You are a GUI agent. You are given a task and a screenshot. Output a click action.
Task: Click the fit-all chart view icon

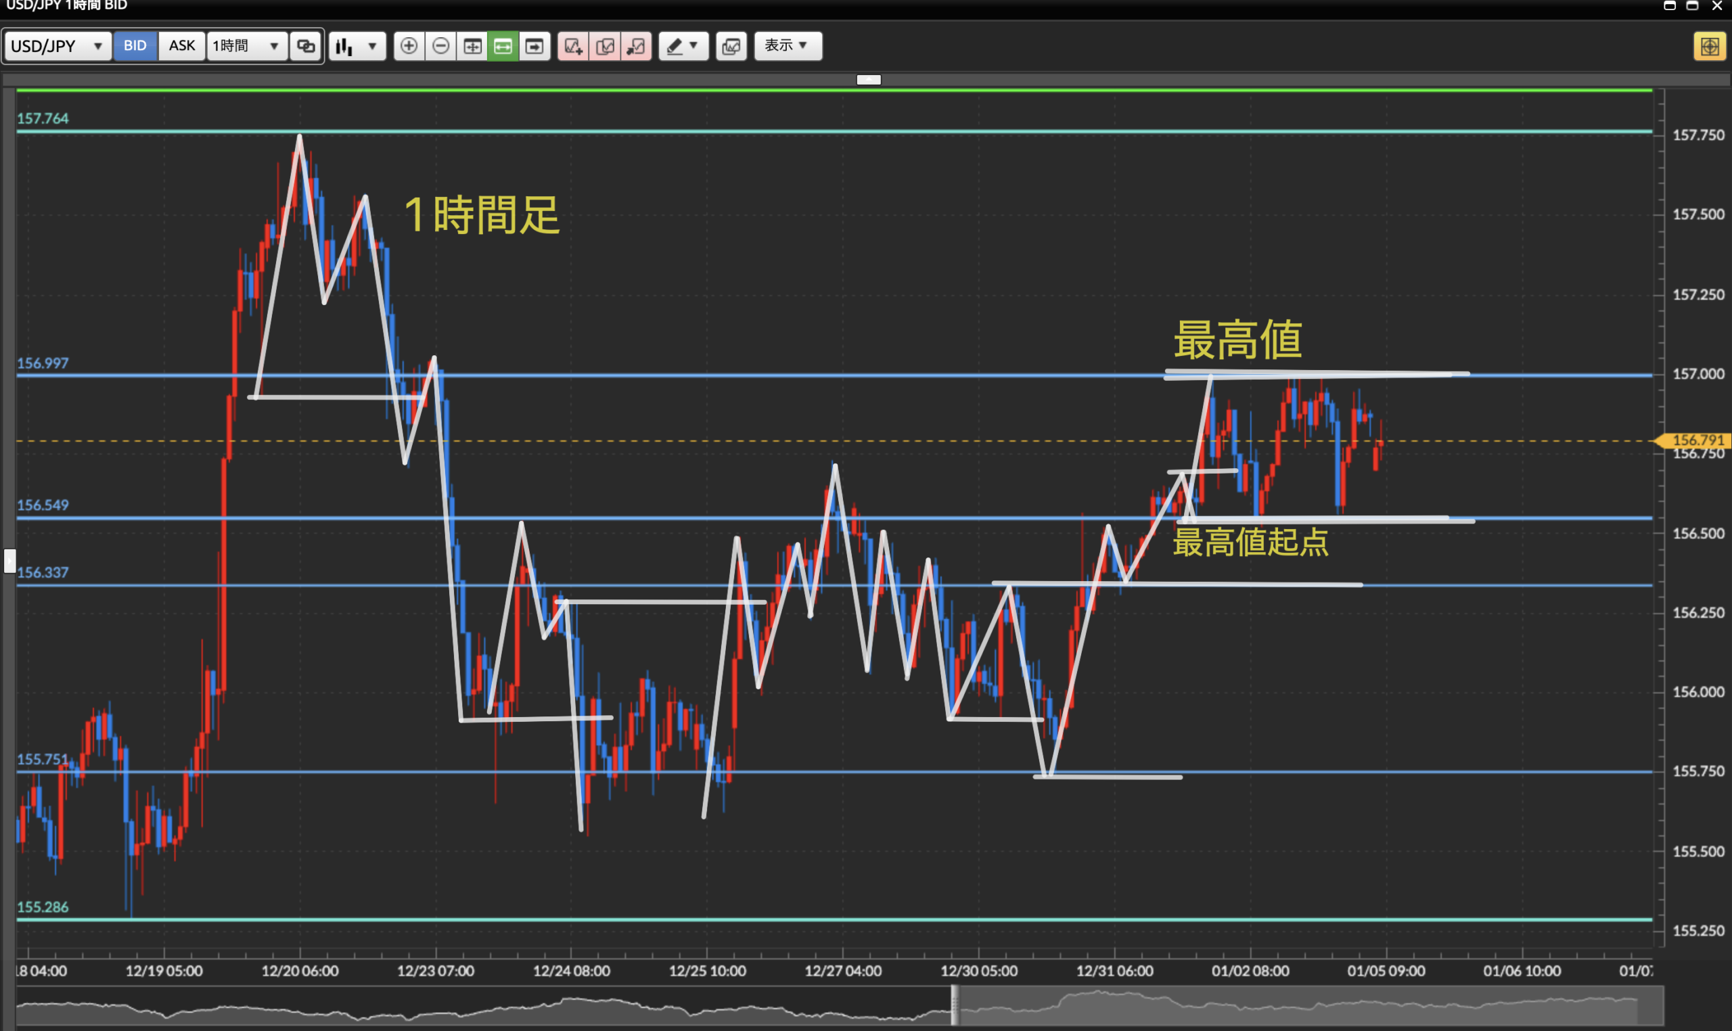472,46
